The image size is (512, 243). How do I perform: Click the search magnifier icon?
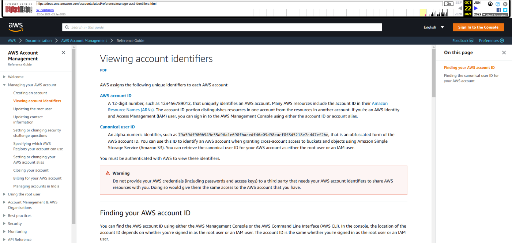[67, 27]
